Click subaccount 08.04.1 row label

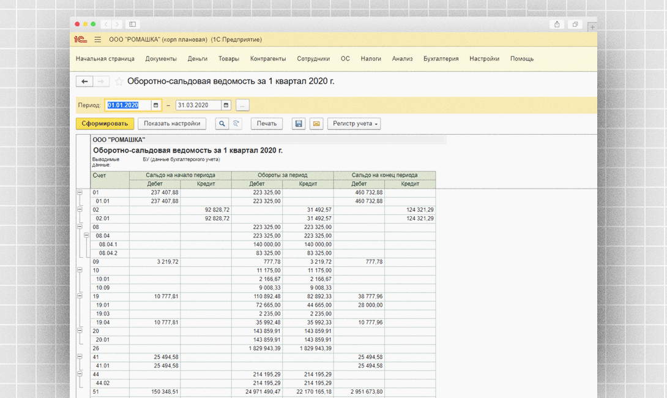(108, 244)
